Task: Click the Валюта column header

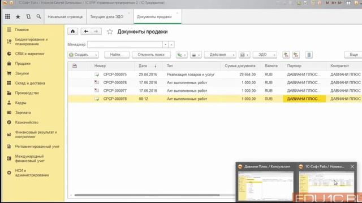Action: pos(271,66)
